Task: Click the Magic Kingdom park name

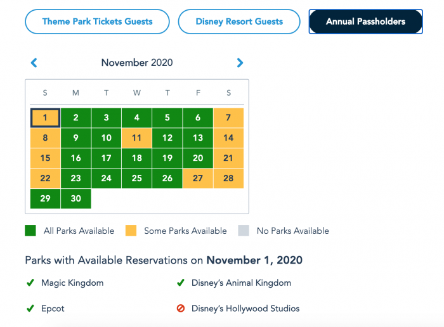Action: [72, 283]
